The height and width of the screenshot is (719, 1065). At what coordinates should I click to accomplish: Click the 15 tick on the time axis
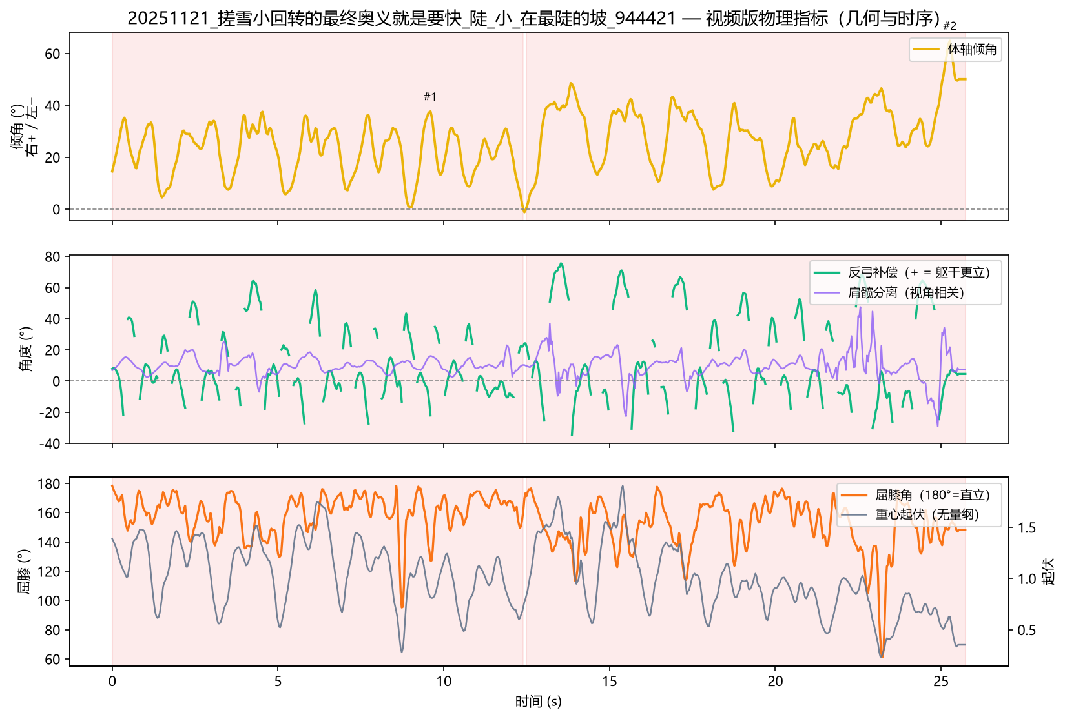[x=609, y=682]
